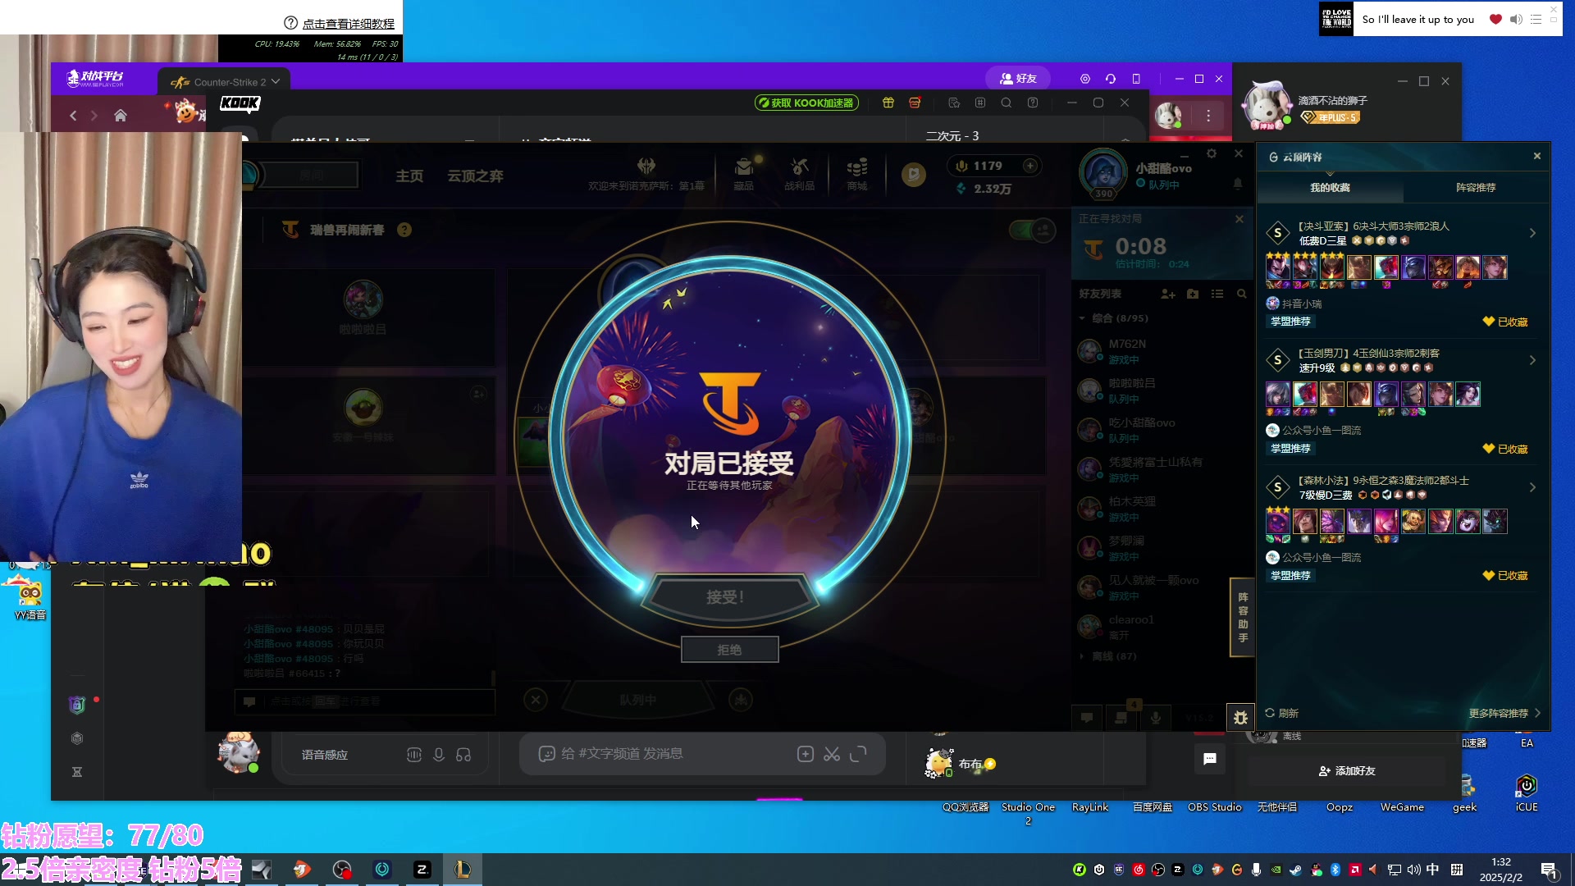Screen dimensions: 1575x886
Task: Click the 阵容助手 side tab
Action: pos(1243,617)
